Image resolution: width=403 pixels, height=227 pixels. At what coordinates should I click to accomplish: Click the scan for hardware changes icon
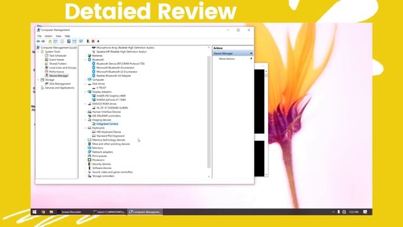pos(81,41)
